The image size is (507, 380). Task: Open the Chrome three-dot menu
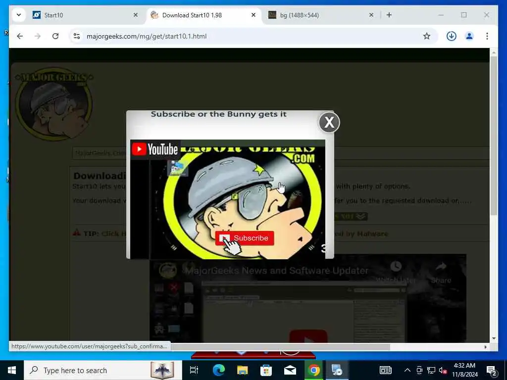click(487, 36)
